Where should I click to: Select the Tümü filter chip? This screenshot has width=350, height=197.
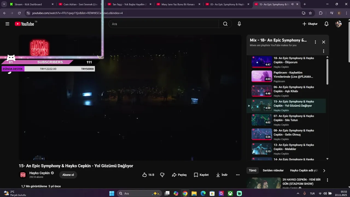click(x=253, y=170)
